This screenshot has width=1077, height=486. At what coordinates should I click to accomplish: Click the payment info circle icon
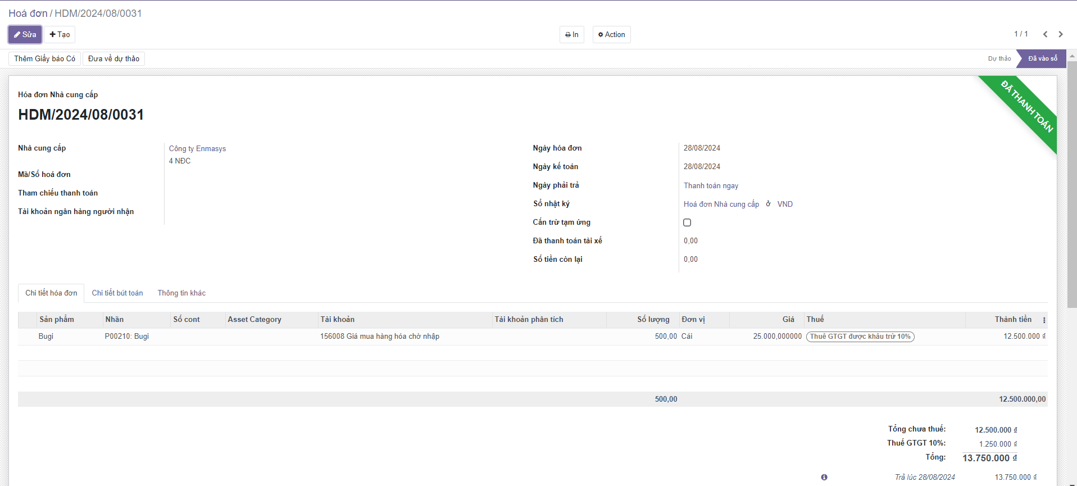[824, 477]
